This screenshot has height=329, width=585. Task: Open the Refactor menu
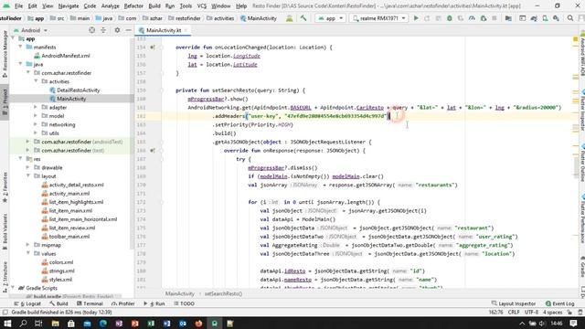[x=133, y=6]
